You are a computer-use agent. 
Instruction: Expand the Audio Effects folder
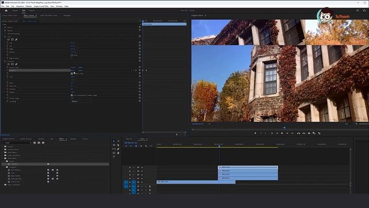[x=3, y=153]
